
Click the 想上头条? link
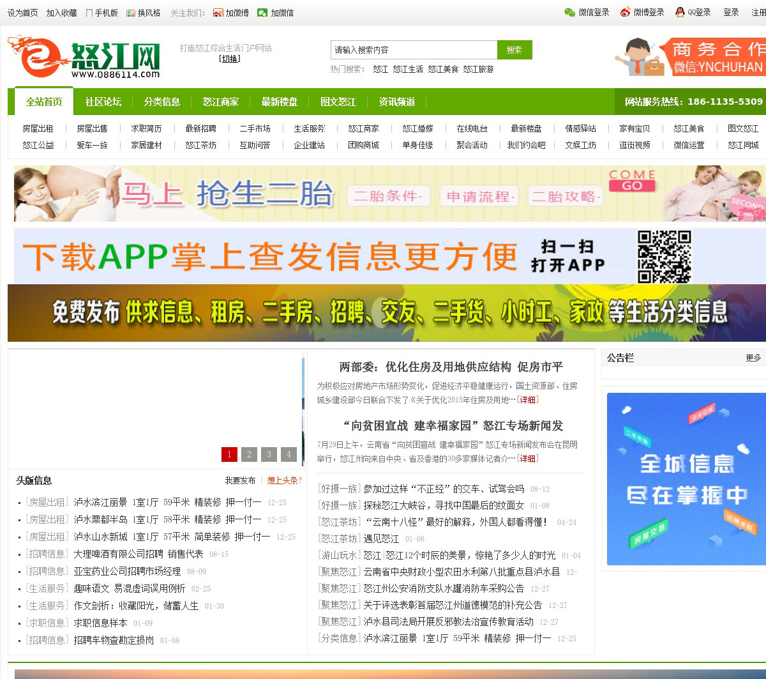(x=285, y=480)
